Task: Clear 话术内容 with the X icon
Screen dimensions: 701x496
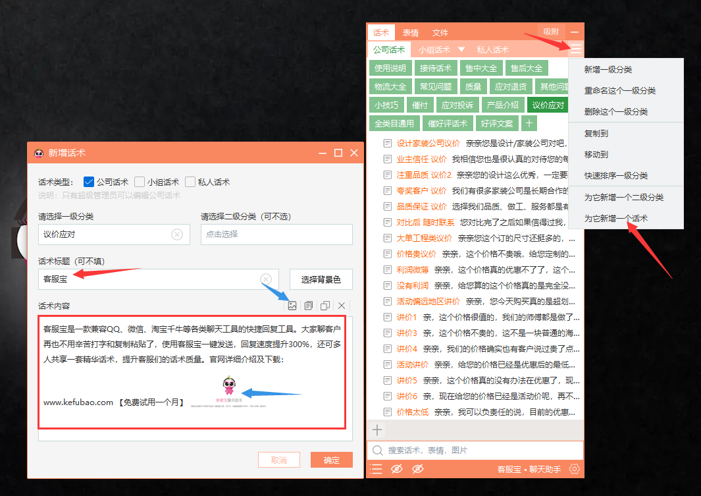Action: (x=342, y=306)
